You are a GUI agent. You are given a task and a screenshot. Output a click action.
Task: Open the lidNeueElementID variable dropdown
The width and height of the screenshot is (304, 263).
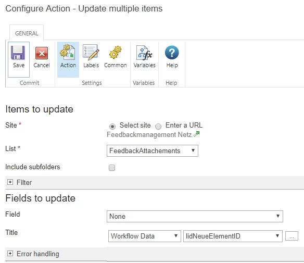click(233, 236)
